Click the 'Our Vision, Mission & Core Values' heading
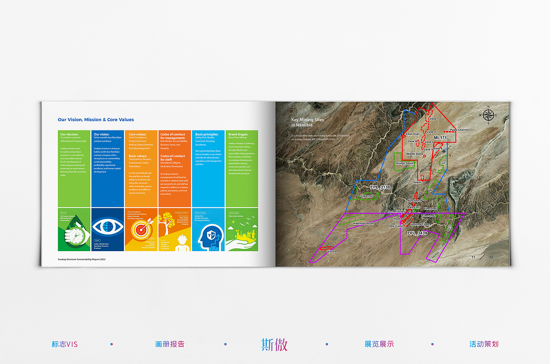Screen dimensions: 550x364 [96, 120]
